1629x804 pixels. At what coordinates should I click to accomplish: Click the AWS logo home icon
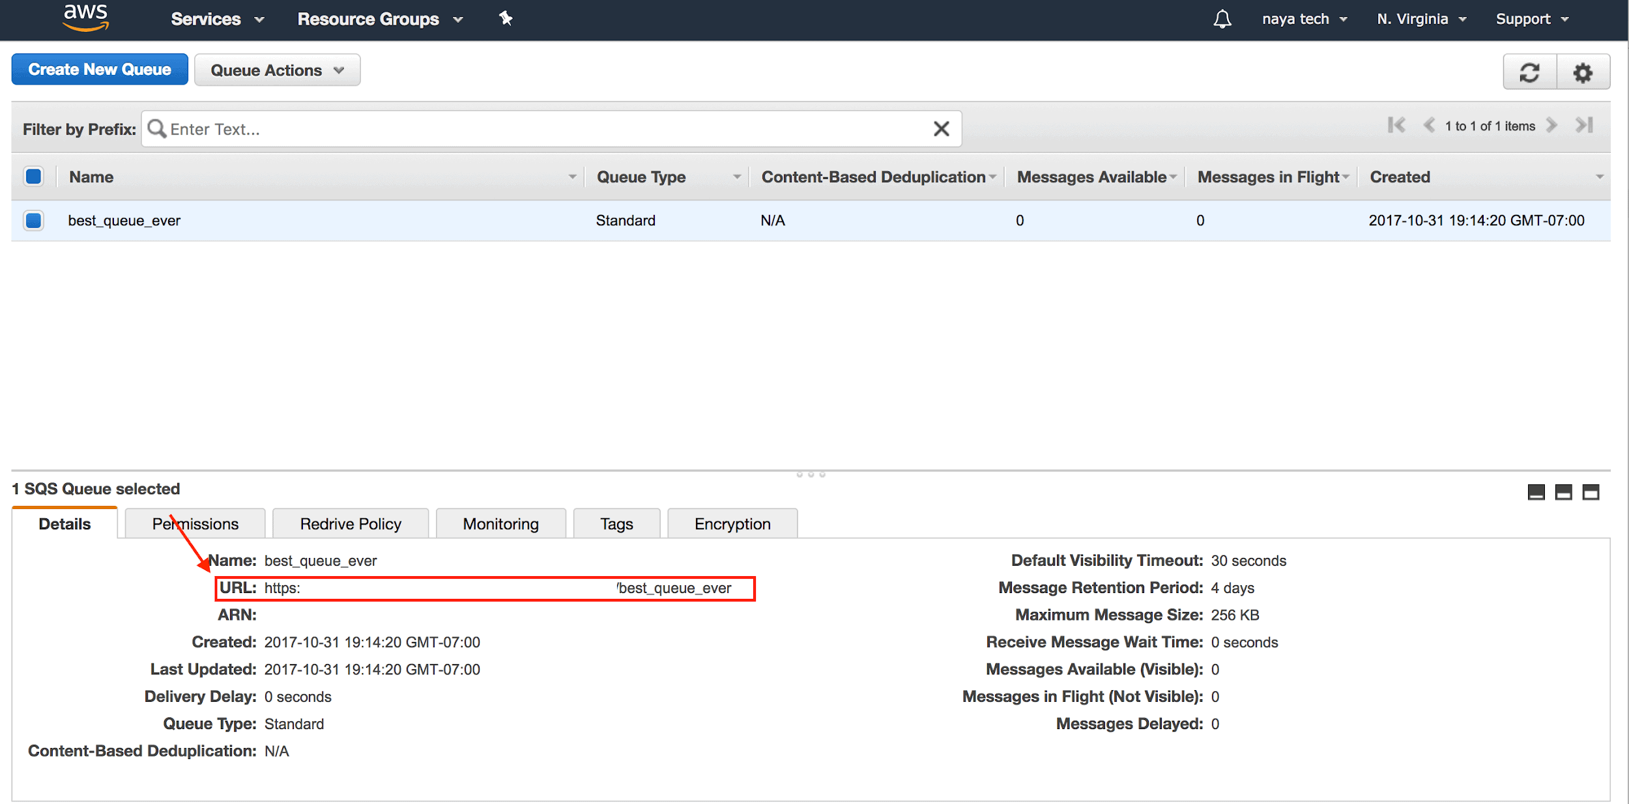click(x=86, y=18)
